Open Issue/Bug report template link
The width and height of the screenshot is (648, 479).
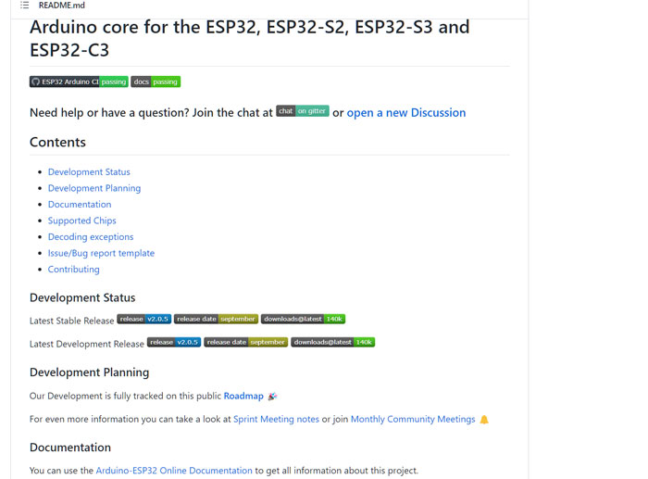(x=101, y=253)
